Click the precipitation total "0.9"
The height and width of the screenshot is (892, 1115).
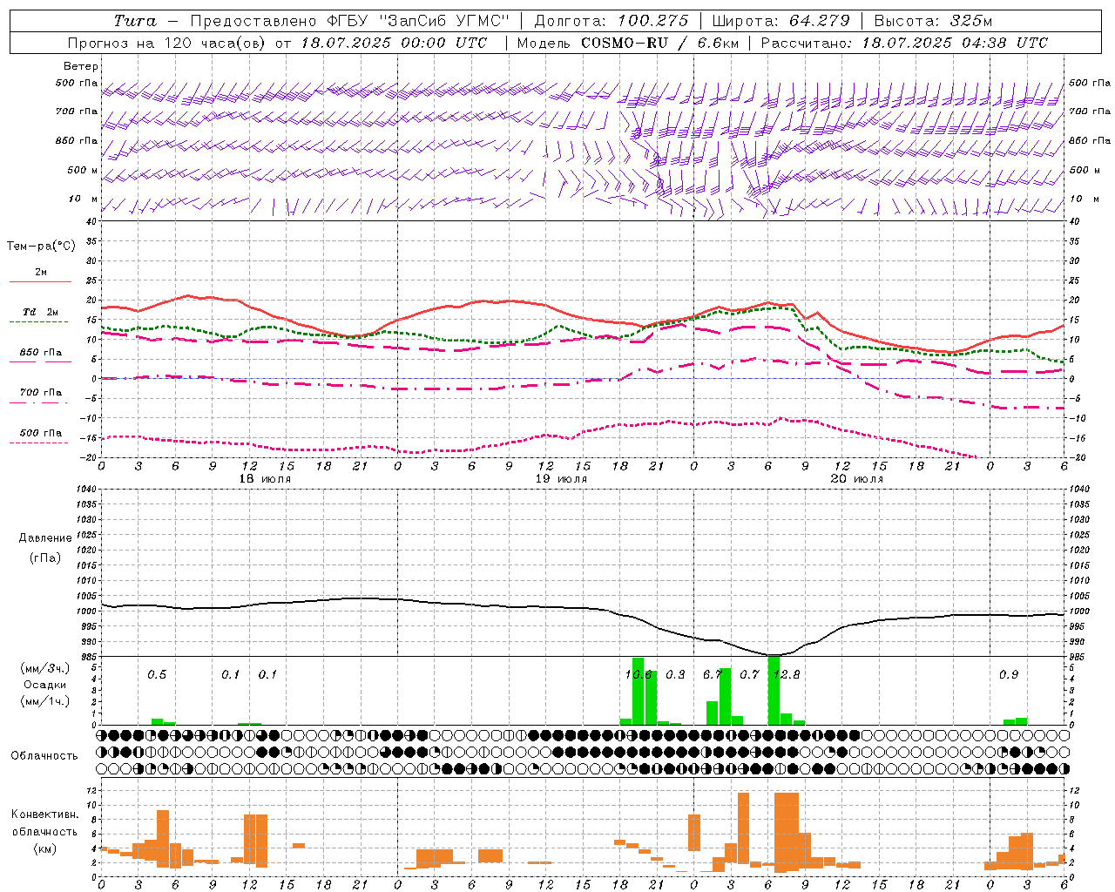[1009, 674]
